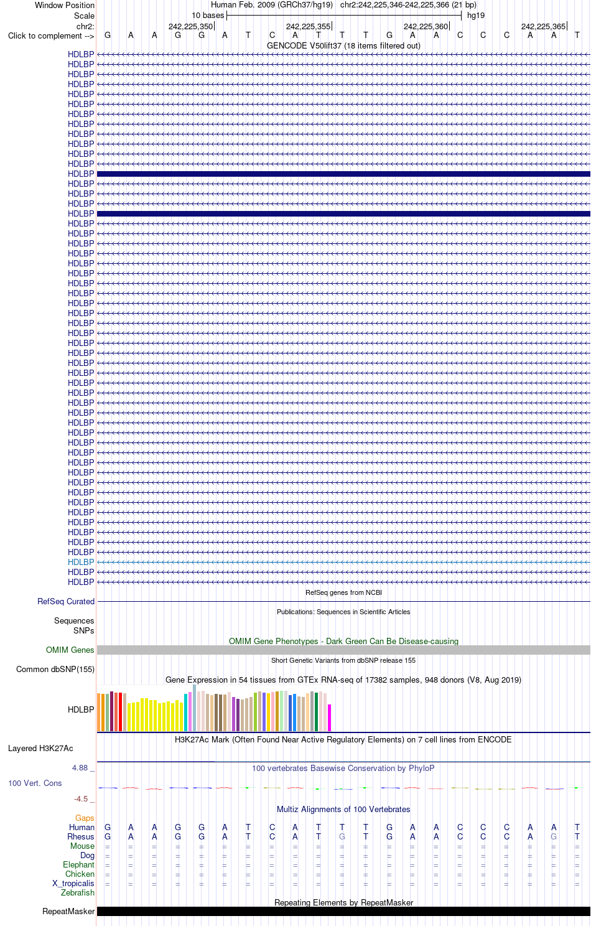Viewport: 591px width, 926px height.
Task: Click the SNPs track label
Action: pos(84,630)
